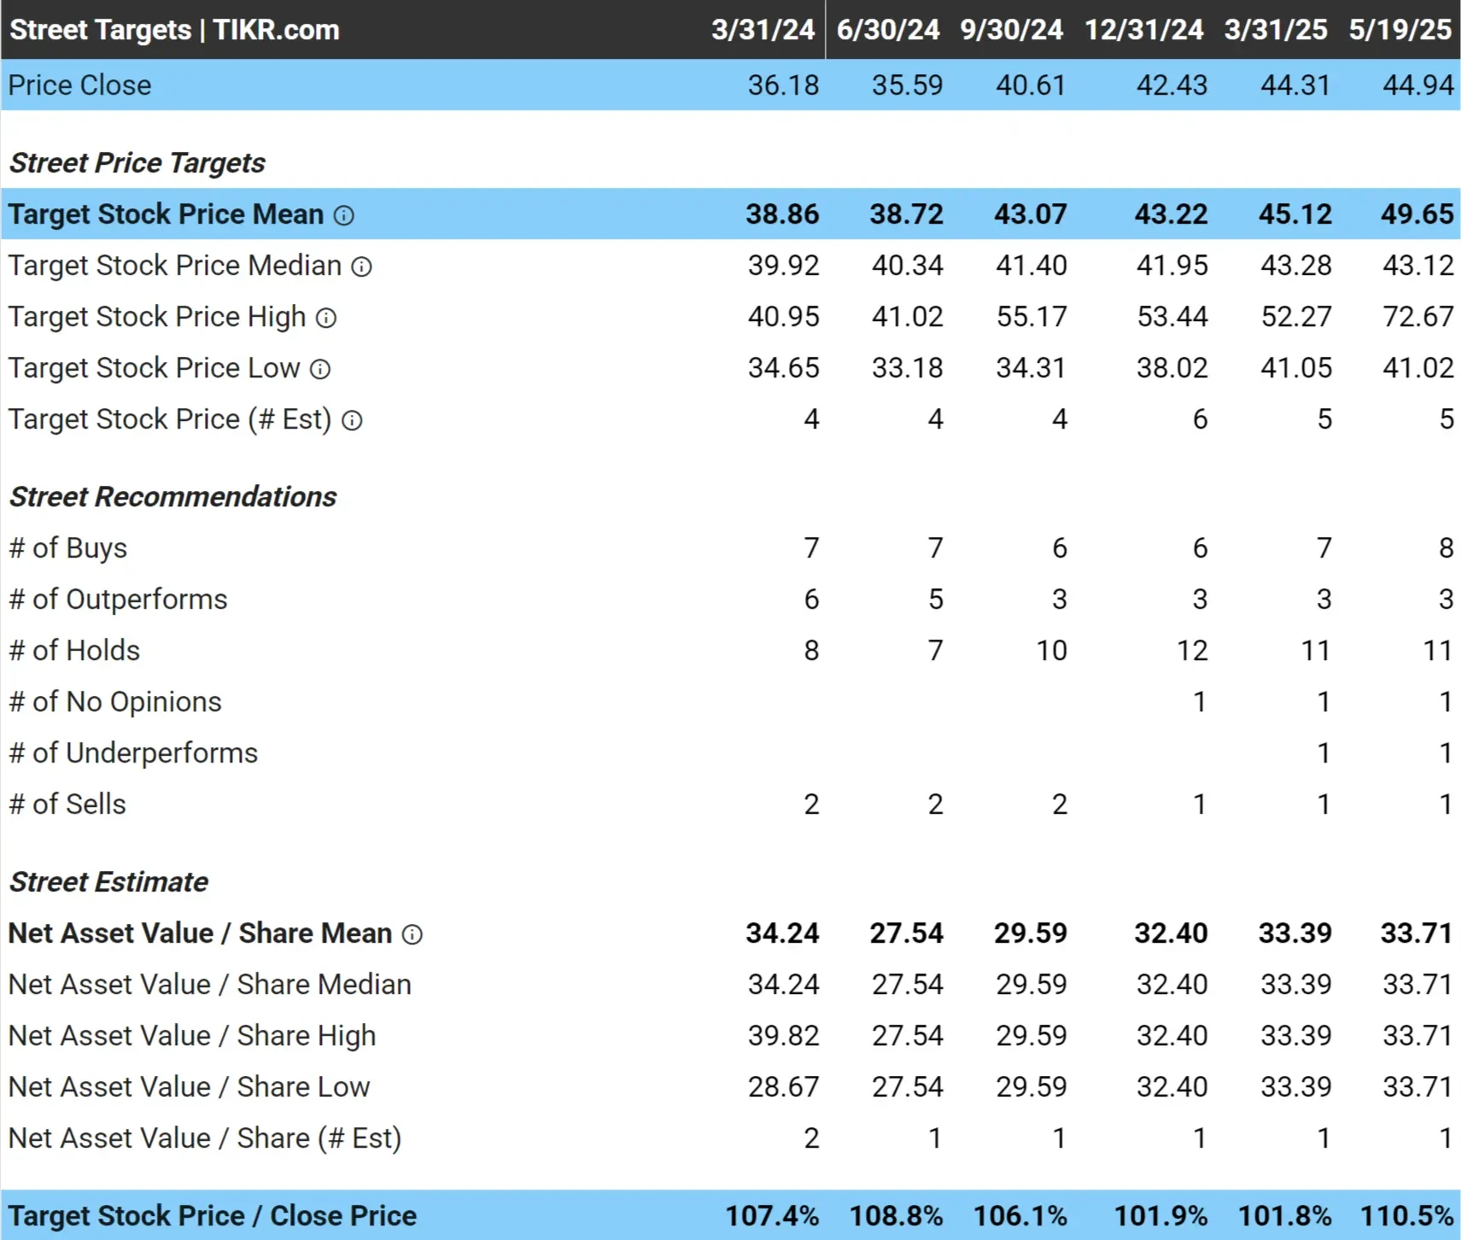Click the Target Stock Price Median label
This screenshot has width=1461, height=1240.
175,266
